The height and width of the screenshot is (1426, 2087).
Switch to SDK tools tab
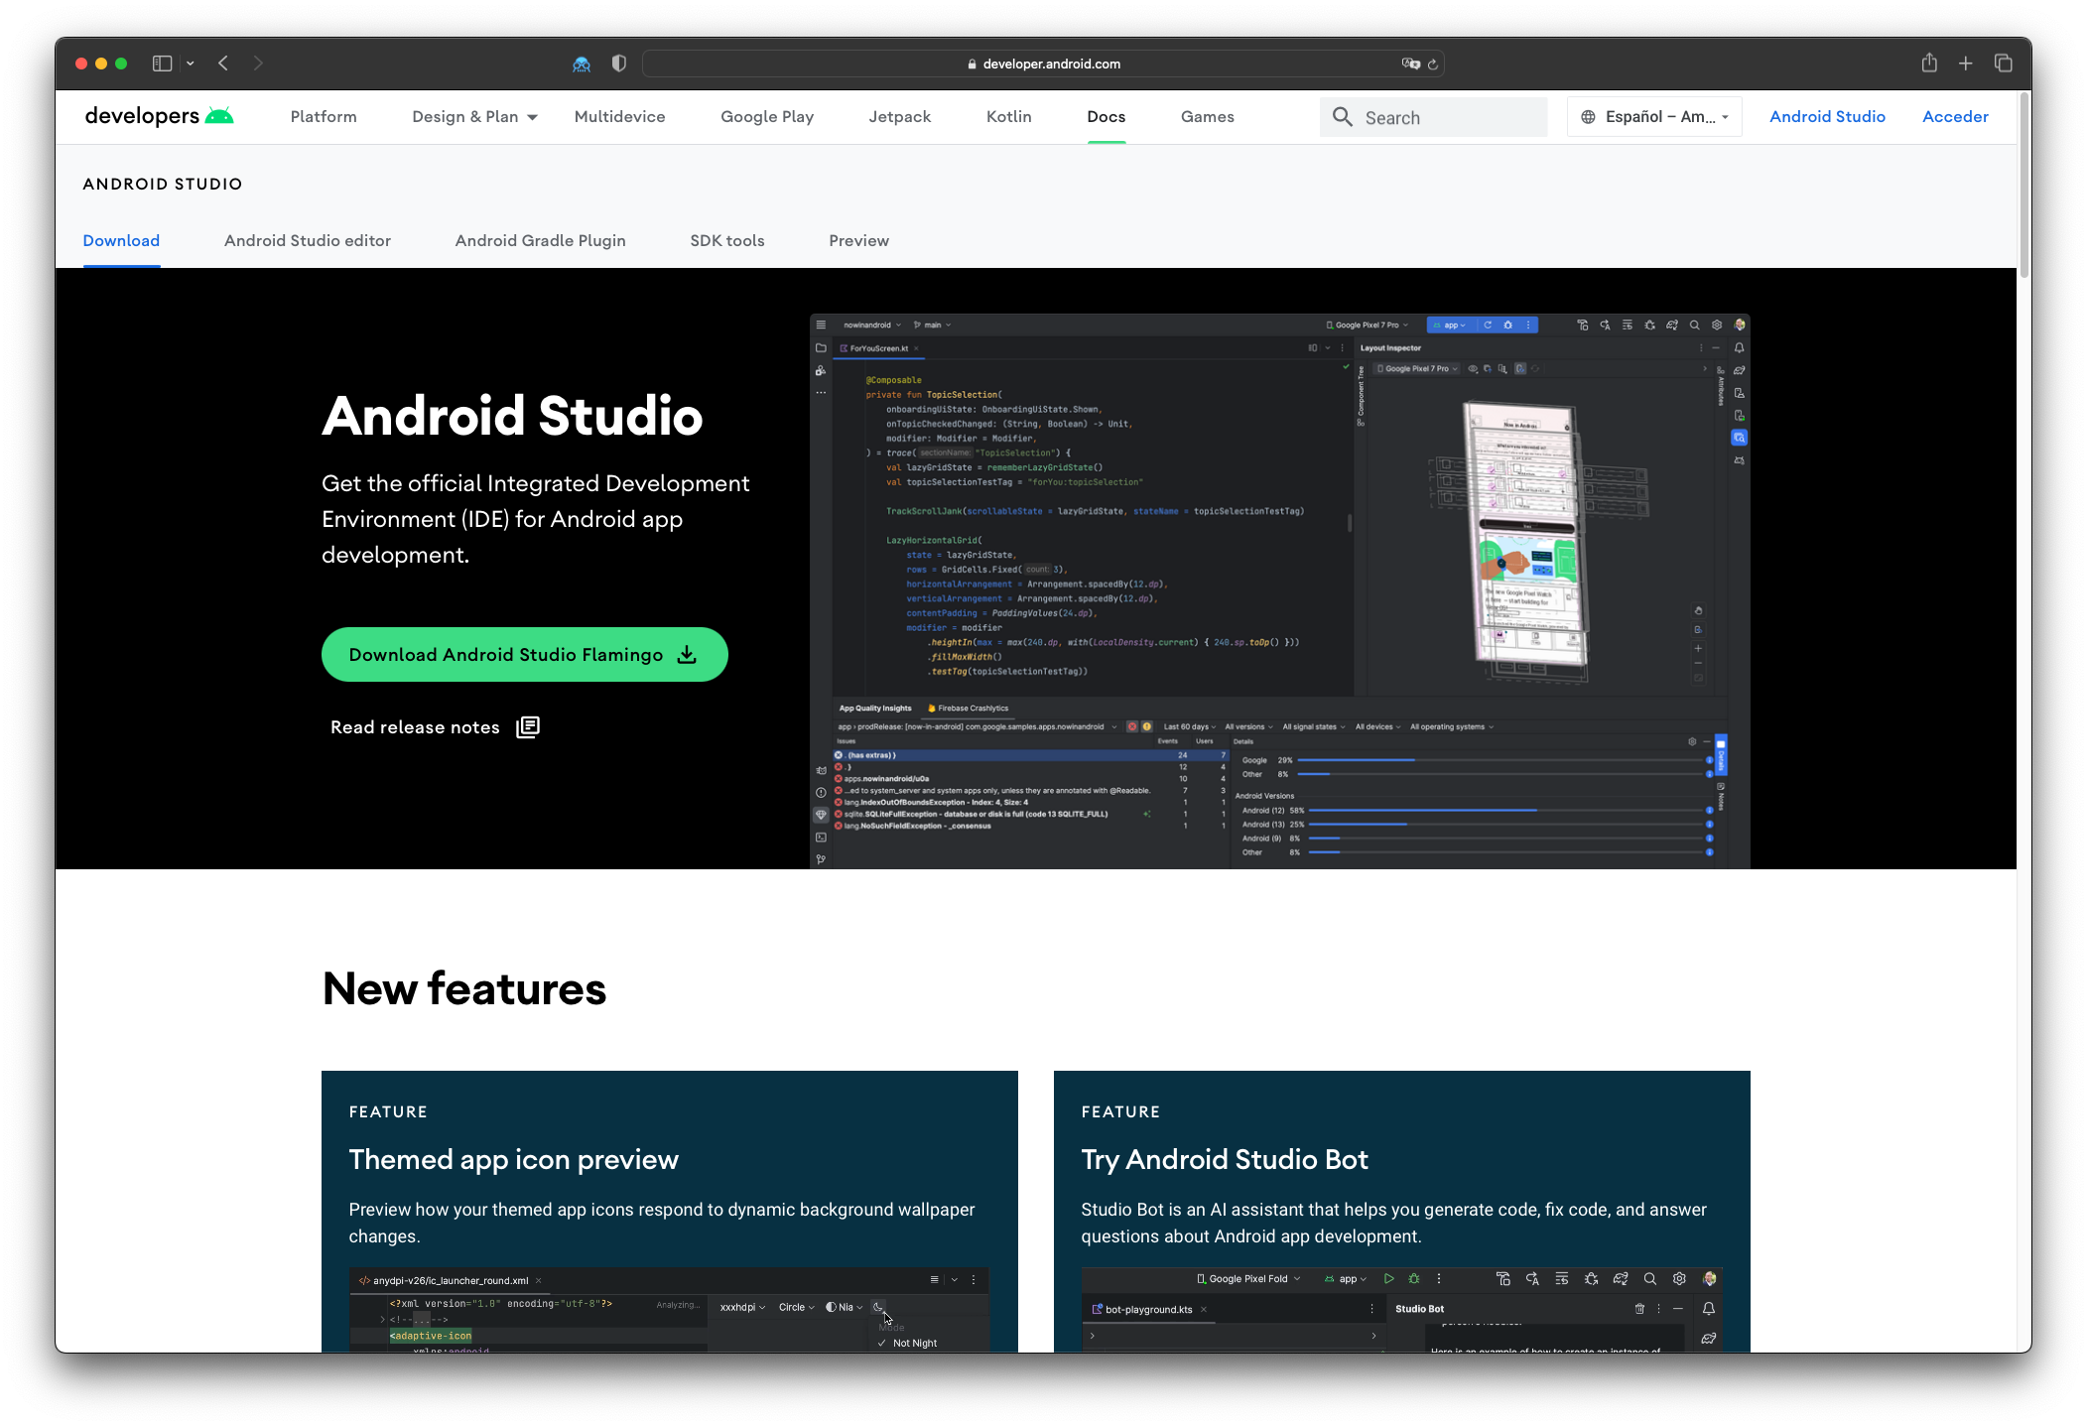(x=727, y=240)
